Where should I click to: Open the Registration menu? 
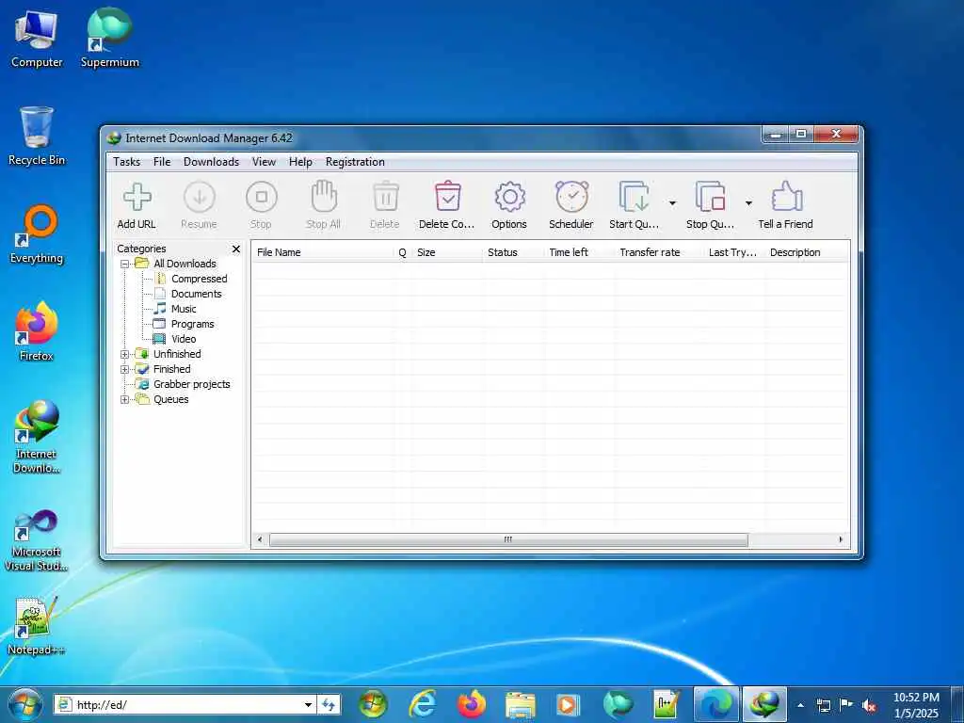tap(355, 162)
